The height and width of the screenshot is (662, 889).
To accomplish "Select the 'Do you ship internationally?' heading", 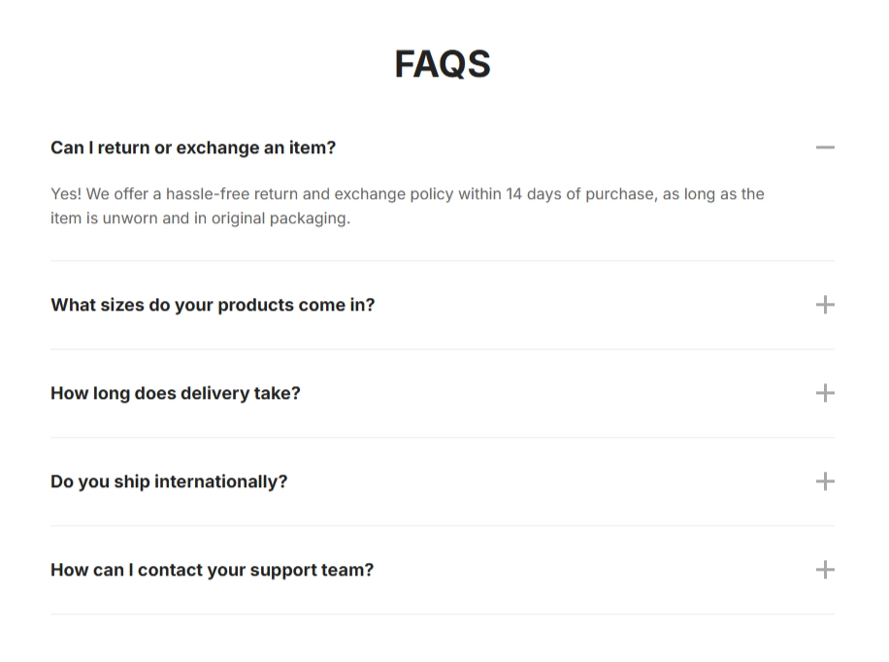I will (x=169, y=480).
